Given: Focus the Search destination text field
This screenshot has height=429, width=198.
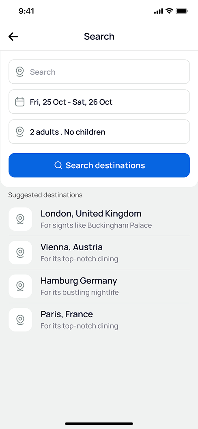Looking at the screenshot, I should coord(99,71).
